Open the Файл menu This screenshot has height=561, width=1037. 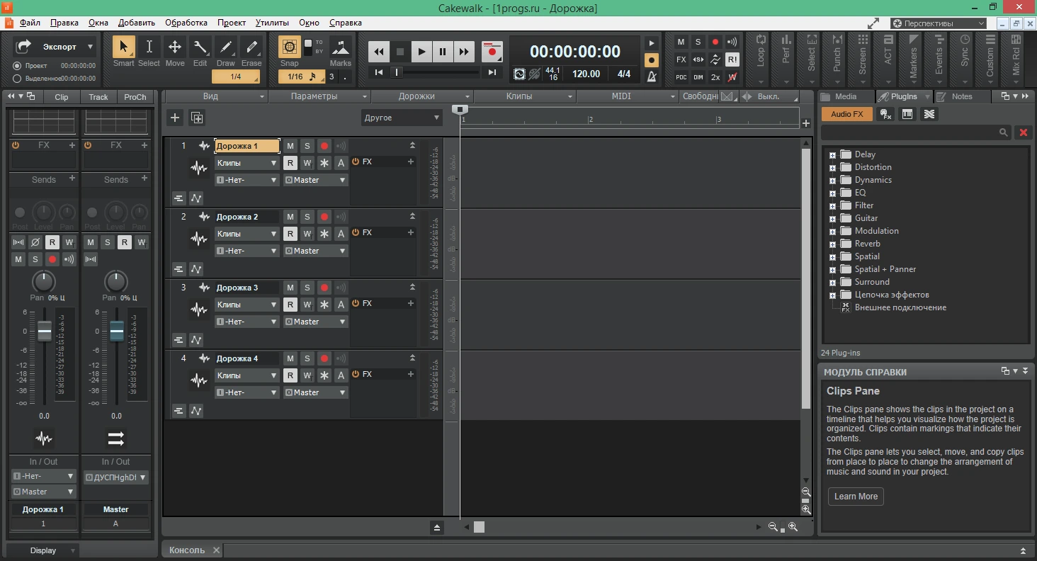click(30, 23)
